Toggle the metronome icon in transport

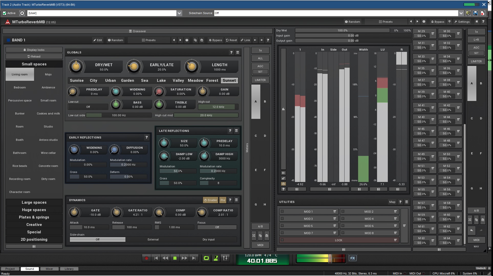(216, 258)
